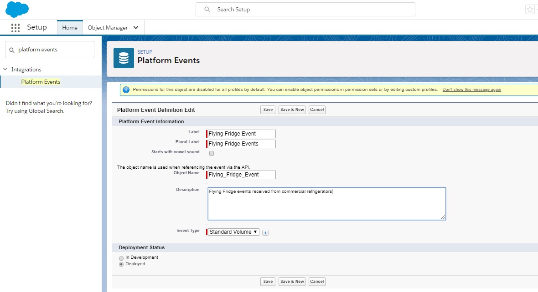Open the Object Manager chevron dropdown
Image resolution: width=538 pixels, height=292 pixels.
[135, 27]
